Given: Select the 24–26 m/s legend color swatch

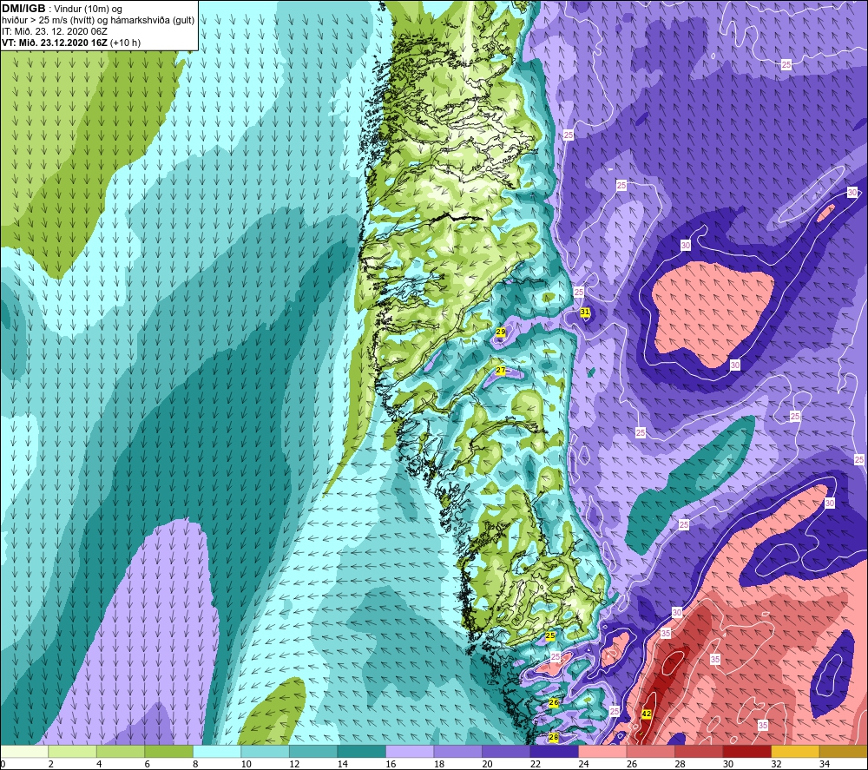Looking at the screenshot, I should (x=602, y=752).
